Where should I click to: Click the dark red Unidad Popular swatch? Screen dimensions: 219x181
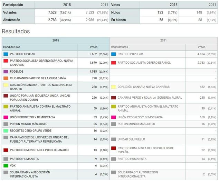coord(6,96)
